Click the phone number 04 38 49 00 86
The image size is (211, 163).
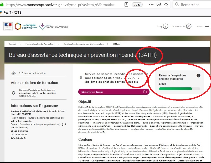pos(19,134)
